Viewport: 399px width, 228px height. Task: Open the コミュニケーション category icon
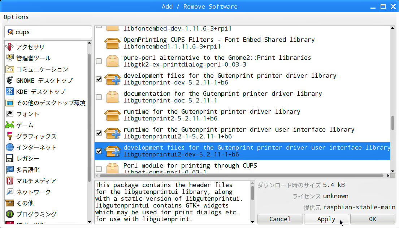pyautogui.click(x=10, y=69)
